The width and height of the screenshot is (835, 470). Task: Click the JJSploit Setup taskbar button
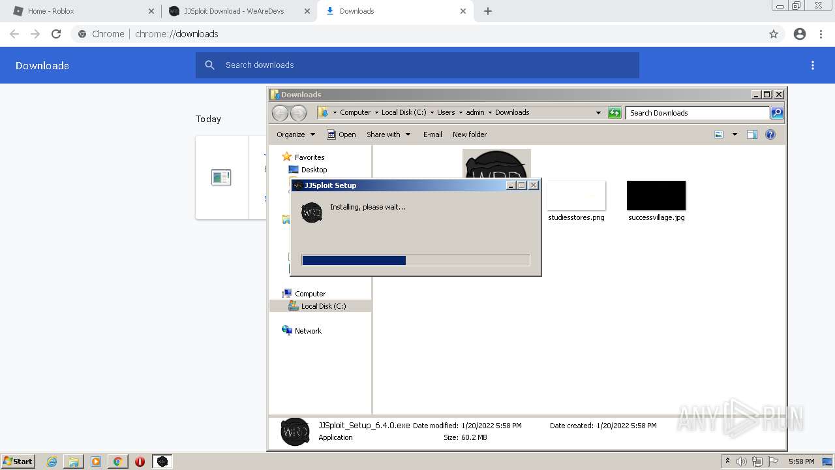[162, 462]
